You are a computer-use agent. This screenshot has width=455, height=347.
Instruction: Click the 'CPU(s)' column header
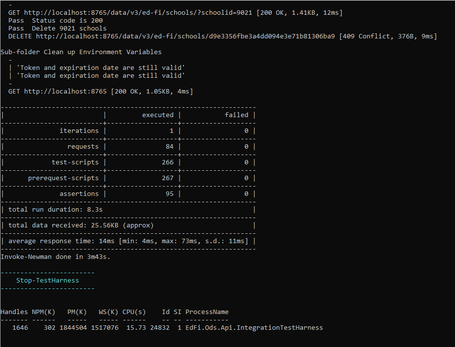(x=134, y=312)
